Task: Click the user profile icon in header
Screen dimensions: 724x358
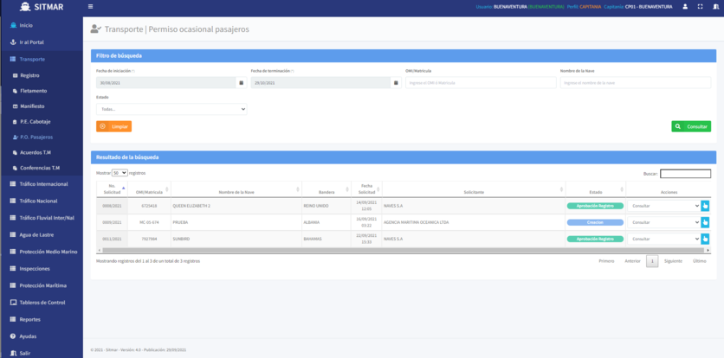Action: tap(685, 6)
